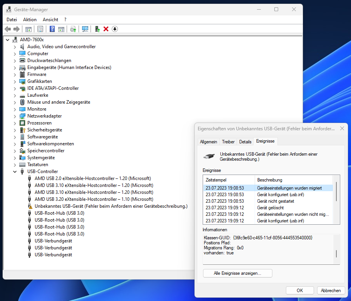
Task: Open the Aktion menu
Action: click(30, 20)
